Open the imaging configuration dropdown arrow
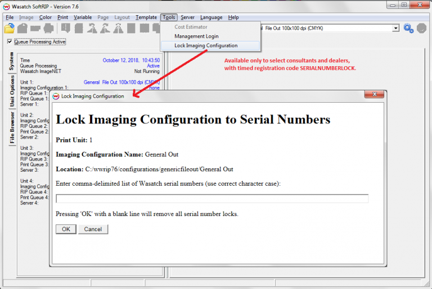Screen dimensions: 432x289 tap(395, 28)
